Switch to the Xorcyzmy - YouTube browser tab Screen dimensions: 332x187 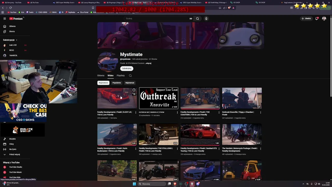pos(13,3)
